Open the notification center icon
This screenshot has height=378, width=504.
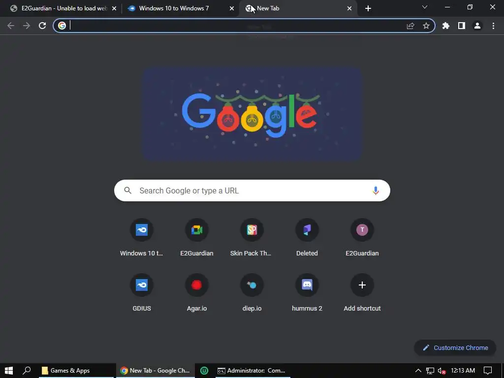point(488,371)
